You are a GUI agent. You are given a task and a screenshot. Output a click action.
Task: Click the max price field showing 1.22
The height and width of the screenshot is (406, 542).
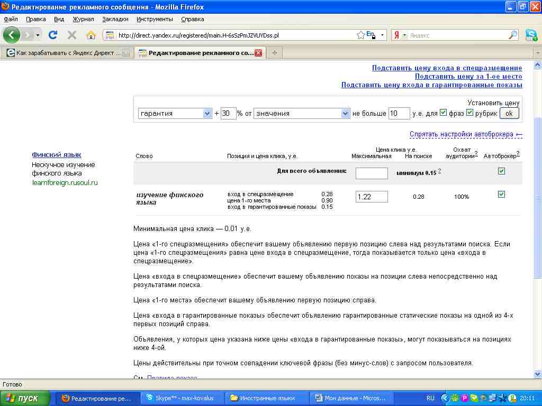tap(372, 197)
